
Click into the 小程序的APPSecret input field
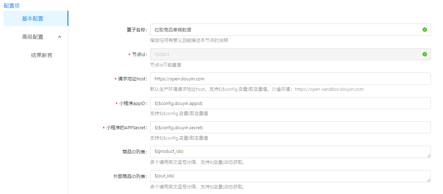(x=285, y=127)
